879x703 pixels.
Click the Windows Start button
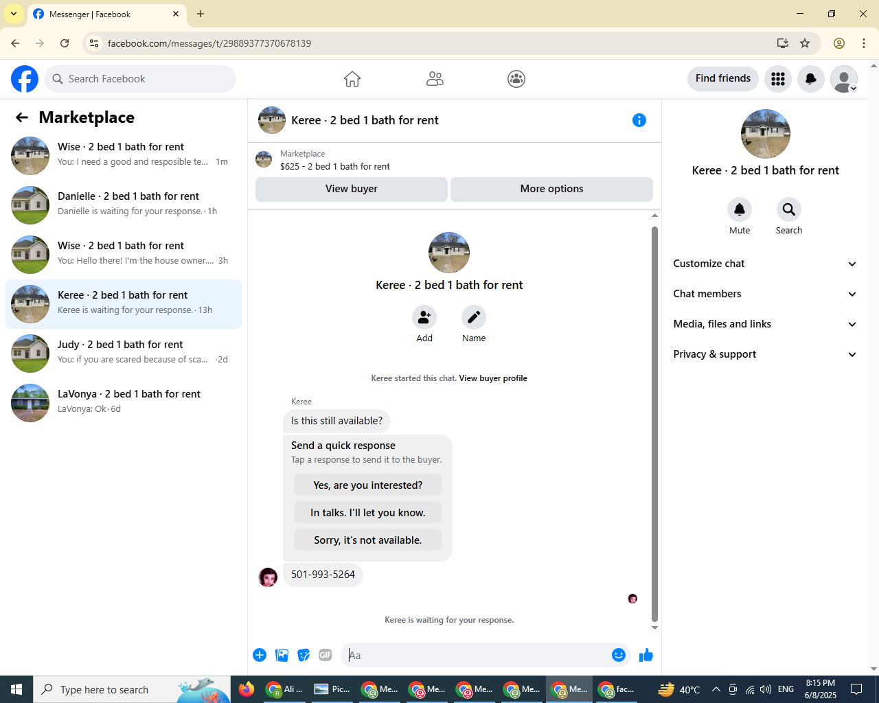16,689
